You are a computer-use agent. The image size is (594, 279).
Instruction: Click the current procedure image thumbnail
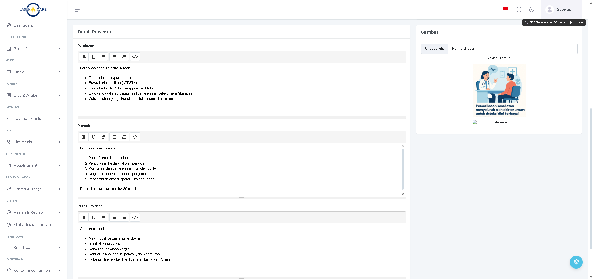(499, 90)
